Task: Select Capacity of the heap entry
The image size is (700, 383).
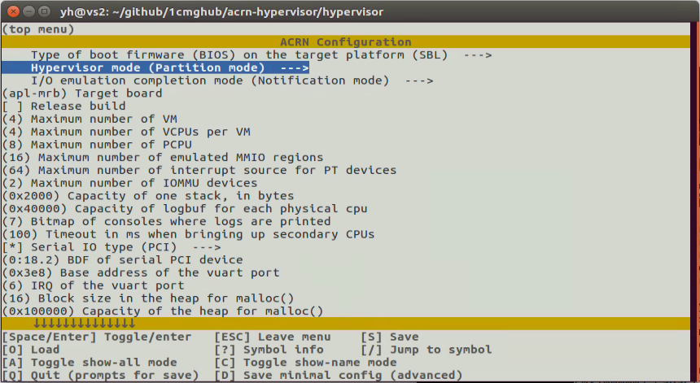Action: [x=163, y=311]
